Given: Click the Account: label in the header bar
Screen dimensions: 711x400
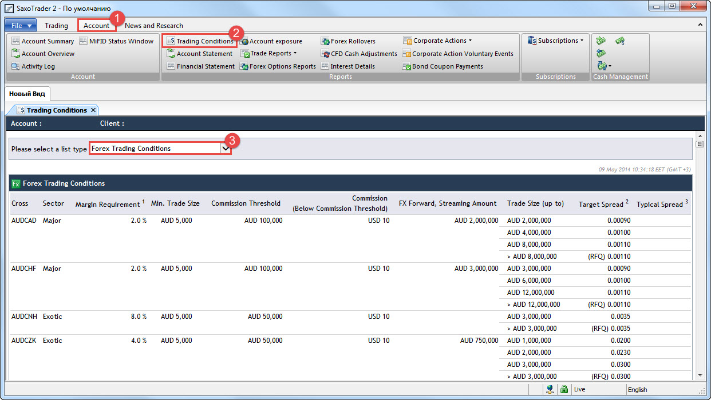Looking at the screenshot, I should pos(26,123).
